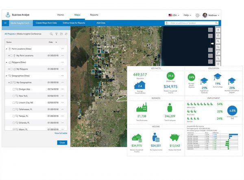Collapse the Point Locations (Sites) group
Viewport: 244px width, 180px height.
pyautogui.click(x=7, y=49)
